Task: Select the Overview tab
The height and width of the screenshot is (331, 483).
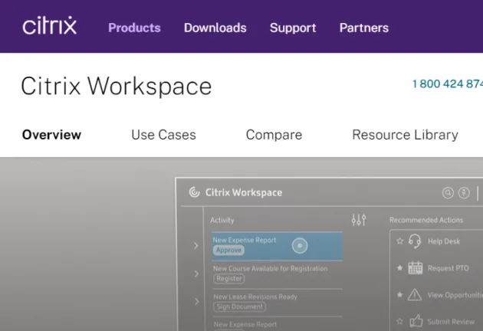Action: tap(52, 135)
